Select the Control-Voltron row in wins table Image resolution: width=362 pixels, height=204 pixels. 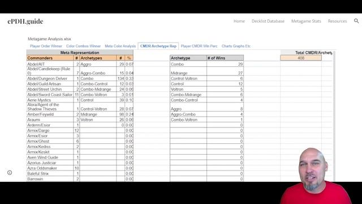pos(206,78)
